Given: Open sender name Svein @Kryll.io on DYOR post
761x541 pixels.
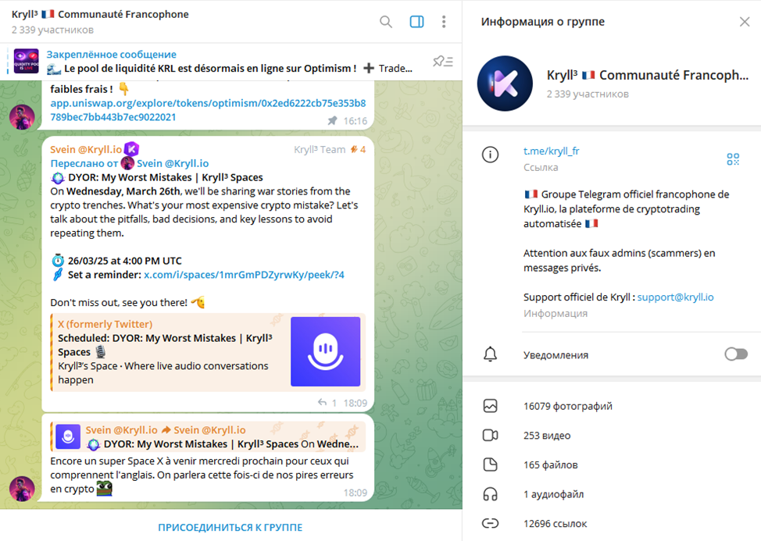Looking at the screenshot, I should pos(86,149).
